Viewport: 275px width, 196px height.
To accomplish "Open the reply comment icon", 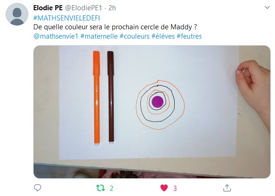I will coord(37,188).
